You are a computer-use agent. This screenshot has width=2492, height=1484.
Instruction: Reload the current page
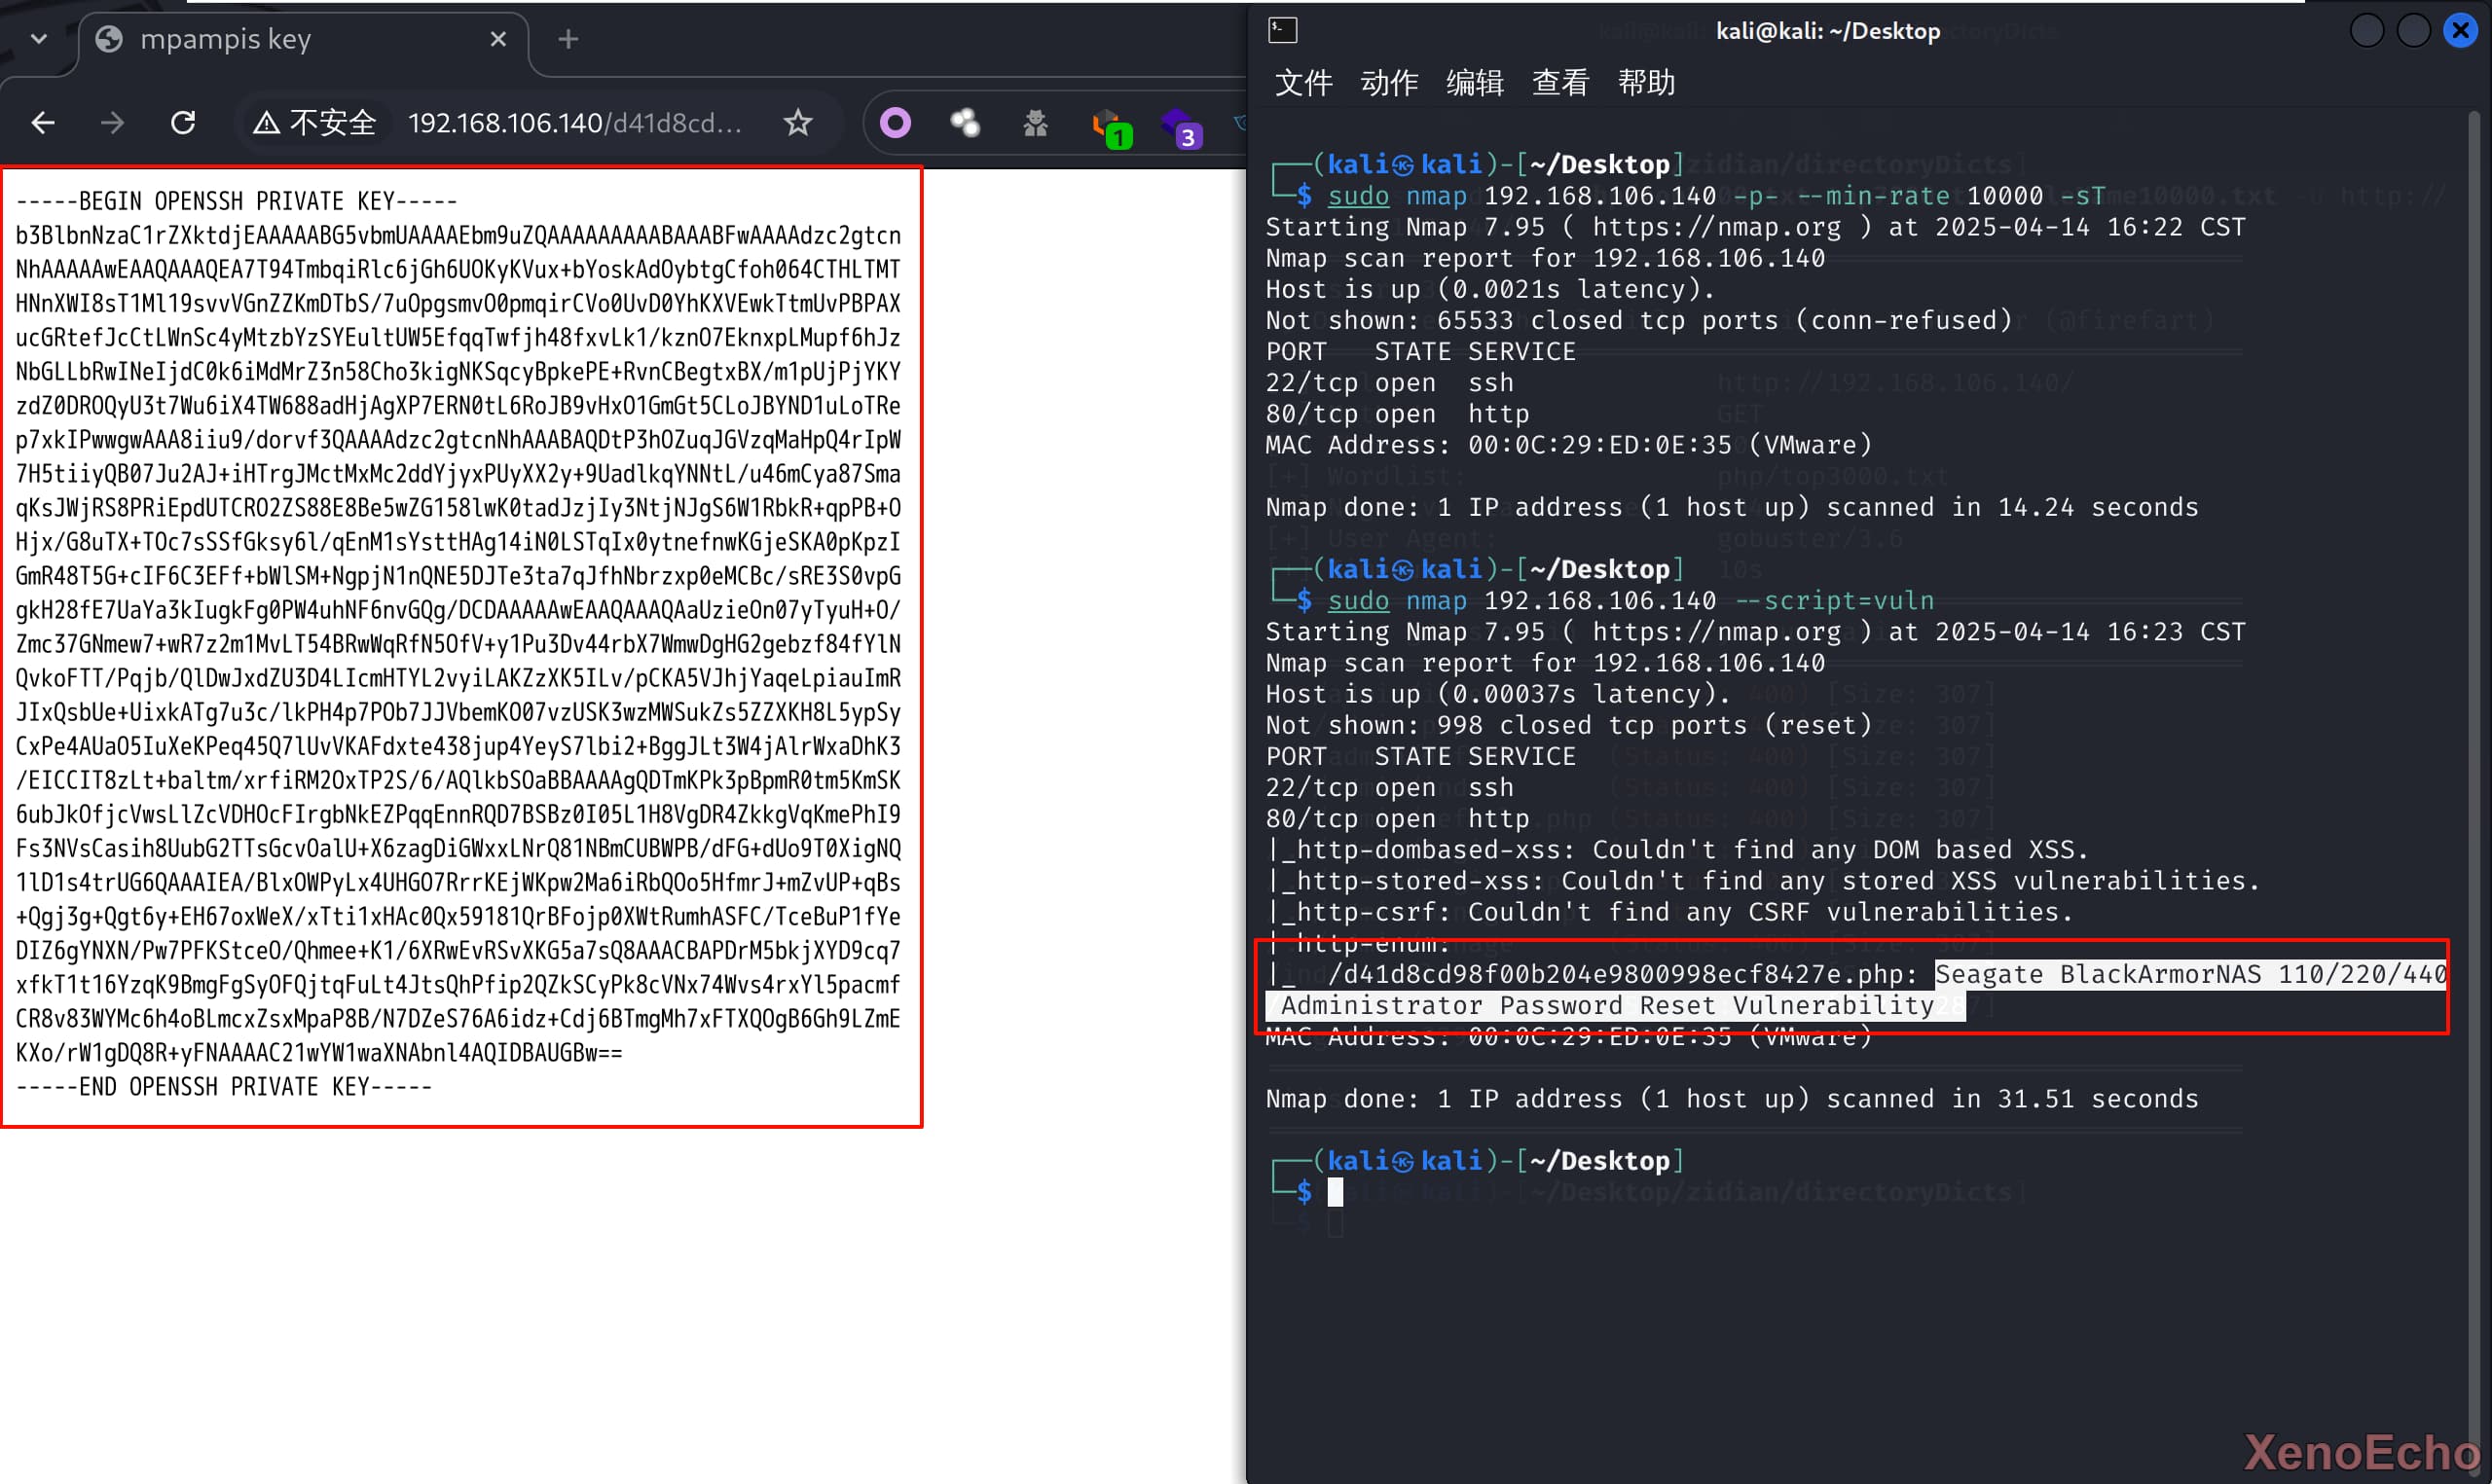click(183, 123)
